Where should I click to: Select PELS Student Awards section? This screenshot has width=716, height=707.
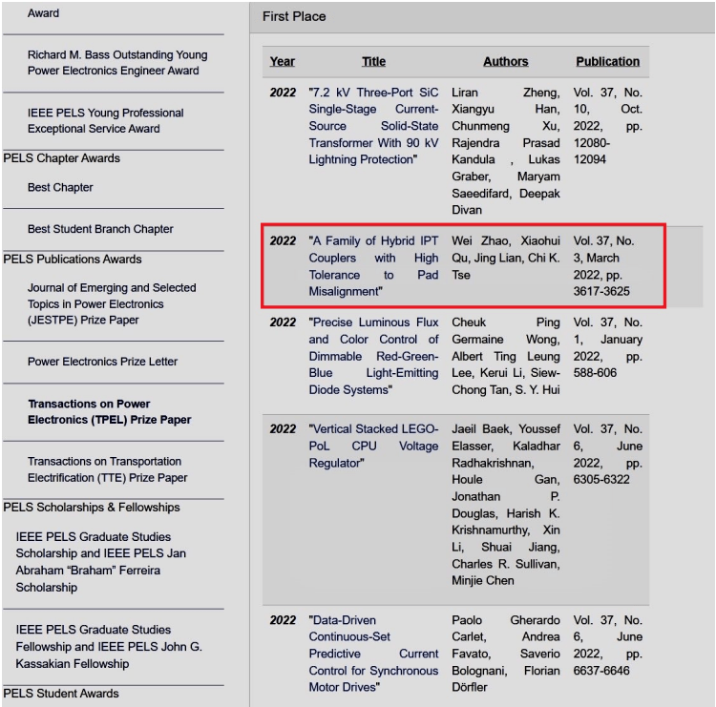61,694
